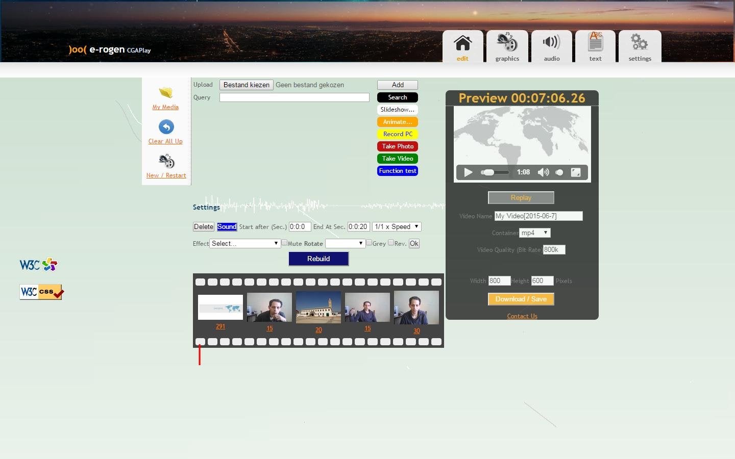Open the 1/1 x Speed dropdown
Image resolution: width=735 pixels, height=459 pixels.
(397, 226)
